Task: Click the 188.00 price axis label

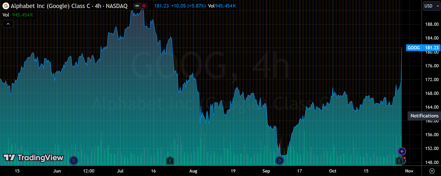Action: pyautogui.click(x=432, y=24)
